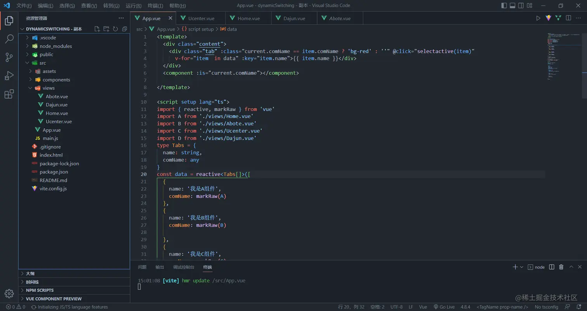This screenshot has height=311, width=587.
Task: Switch to the 输出 output panel tab
Action: click(x=160, y=267)
